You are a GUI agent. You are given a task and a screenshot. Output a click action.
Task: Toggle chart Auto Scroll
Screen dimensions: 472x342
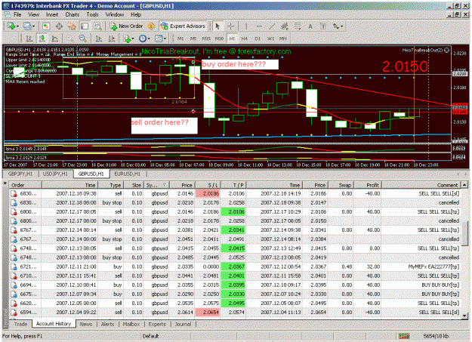tap(98, 39)
